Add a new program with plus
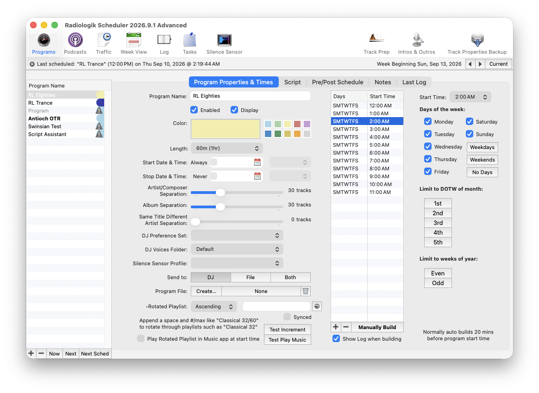 click(31, 354)
